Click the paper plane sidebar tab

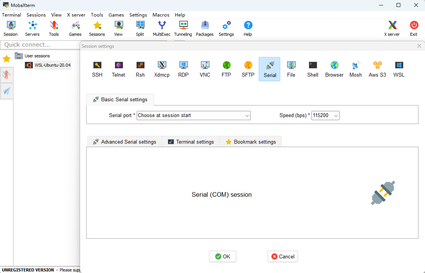coord(7,91)
